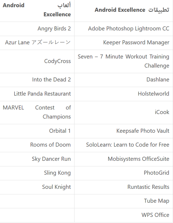Click the iCook app entry

tap(162, 112)
